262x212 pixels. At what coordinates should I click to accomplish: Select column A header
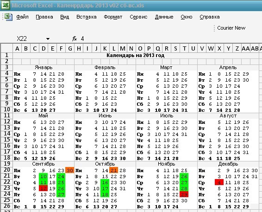pos(17,48)
